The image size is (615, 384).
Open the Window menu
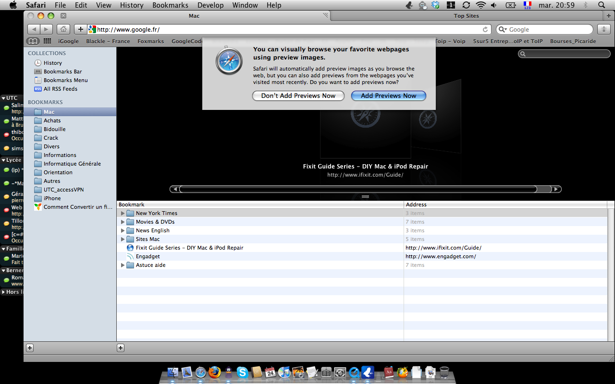(245, 5)
